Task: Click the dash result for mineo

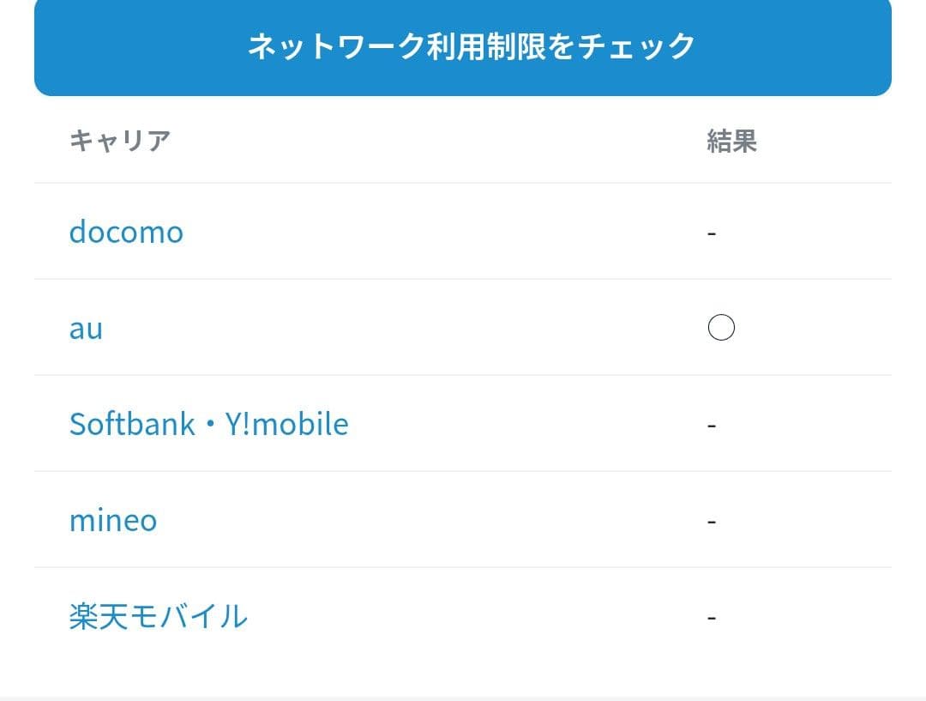Action: tap(712, 521)
